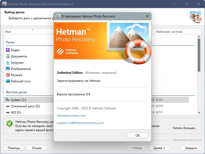Click OK in the About dialog
Image resolution: width=205 pixels, height=154 pixels.
click(x=138, y=135)
